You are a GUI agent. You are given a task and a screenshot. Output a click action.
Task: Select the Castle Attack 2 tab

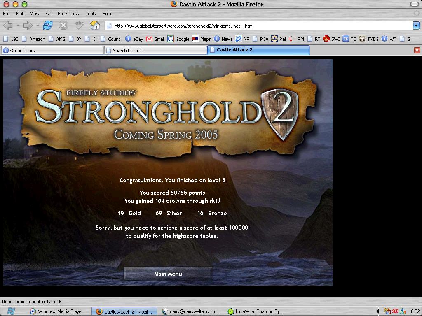(258, 50)
